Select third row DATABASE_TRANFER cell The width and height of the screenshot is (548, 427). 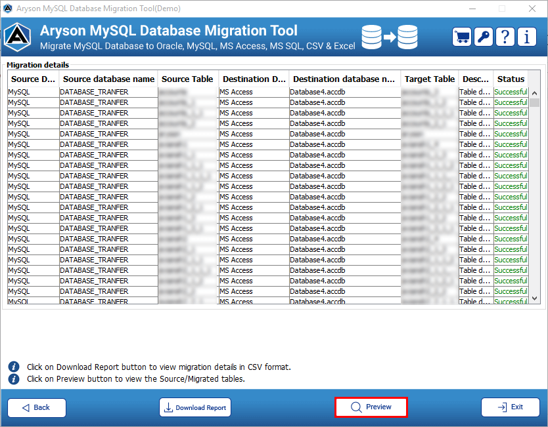108,113
